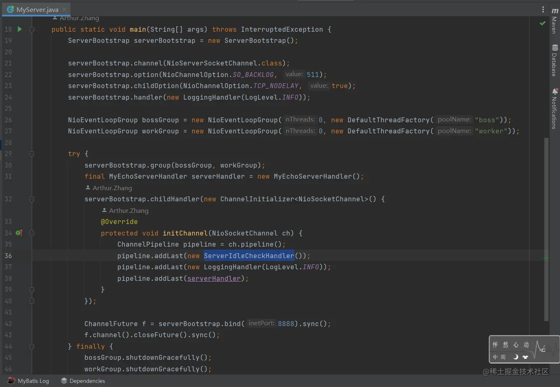Click the port number 8888
The height and width of the screenshot is (387, 560).
coord(286,324)
